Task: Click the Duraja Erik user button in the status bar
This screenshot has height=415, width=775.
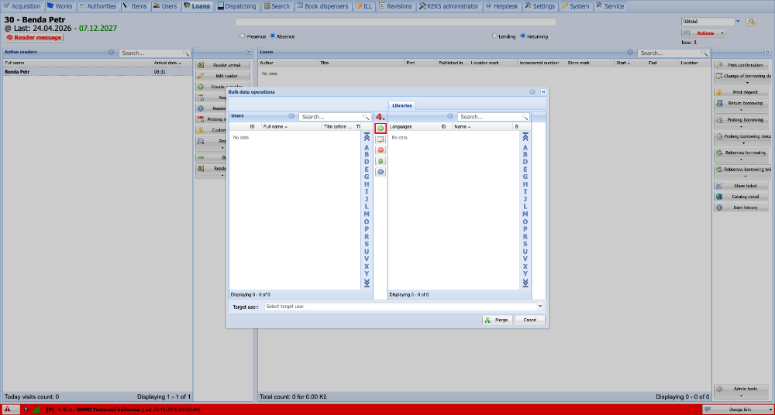Action: 736,410
